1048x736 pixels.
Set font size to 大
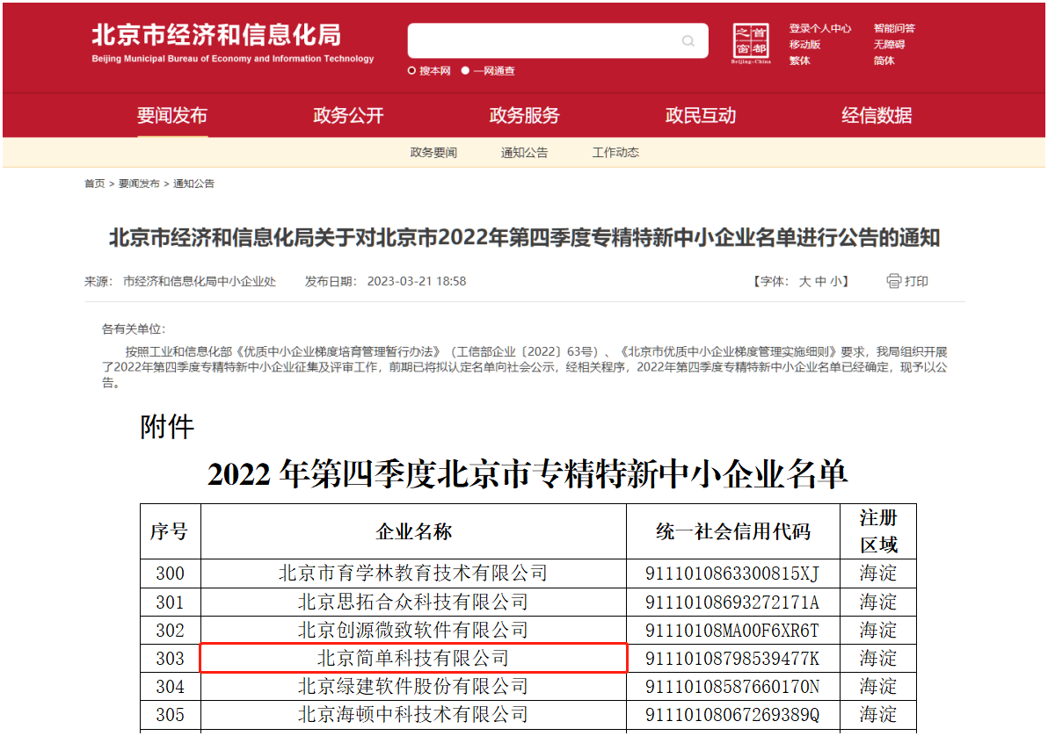pyautogui.click(x=804, y=282)
